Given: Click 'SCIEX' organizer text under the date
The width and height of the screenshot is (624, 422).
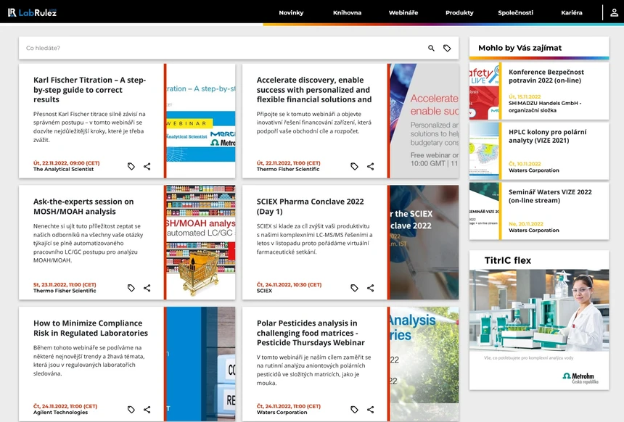Looking at the screenshot, I should tap(264, 291).
